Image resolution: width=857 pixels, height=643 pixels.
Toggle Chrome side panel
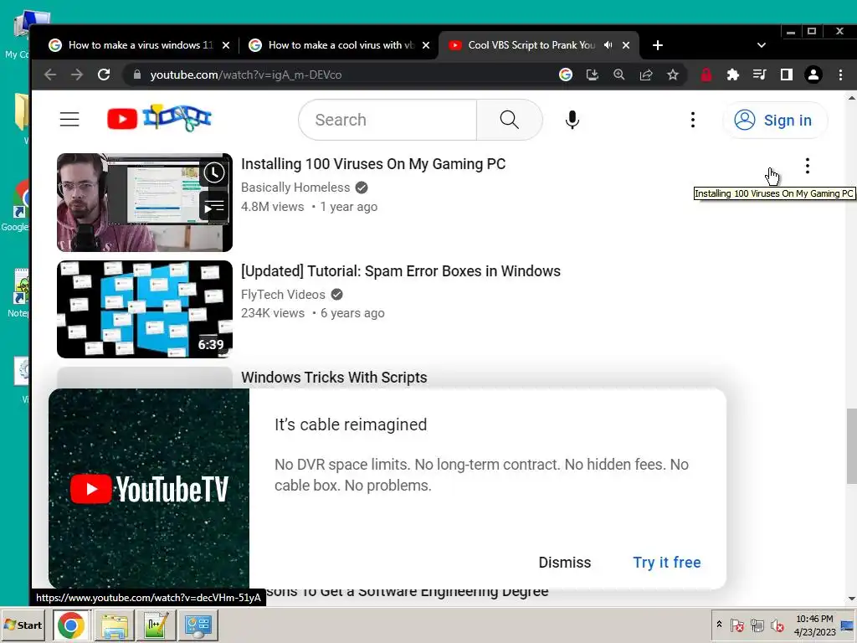tap(787, 75)
